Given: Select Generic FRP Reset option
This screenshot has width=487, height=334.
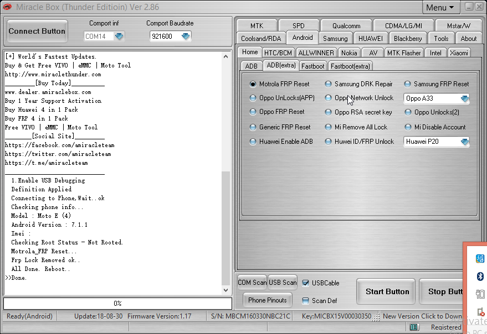Looking at the screenshot, I should 280,127.
